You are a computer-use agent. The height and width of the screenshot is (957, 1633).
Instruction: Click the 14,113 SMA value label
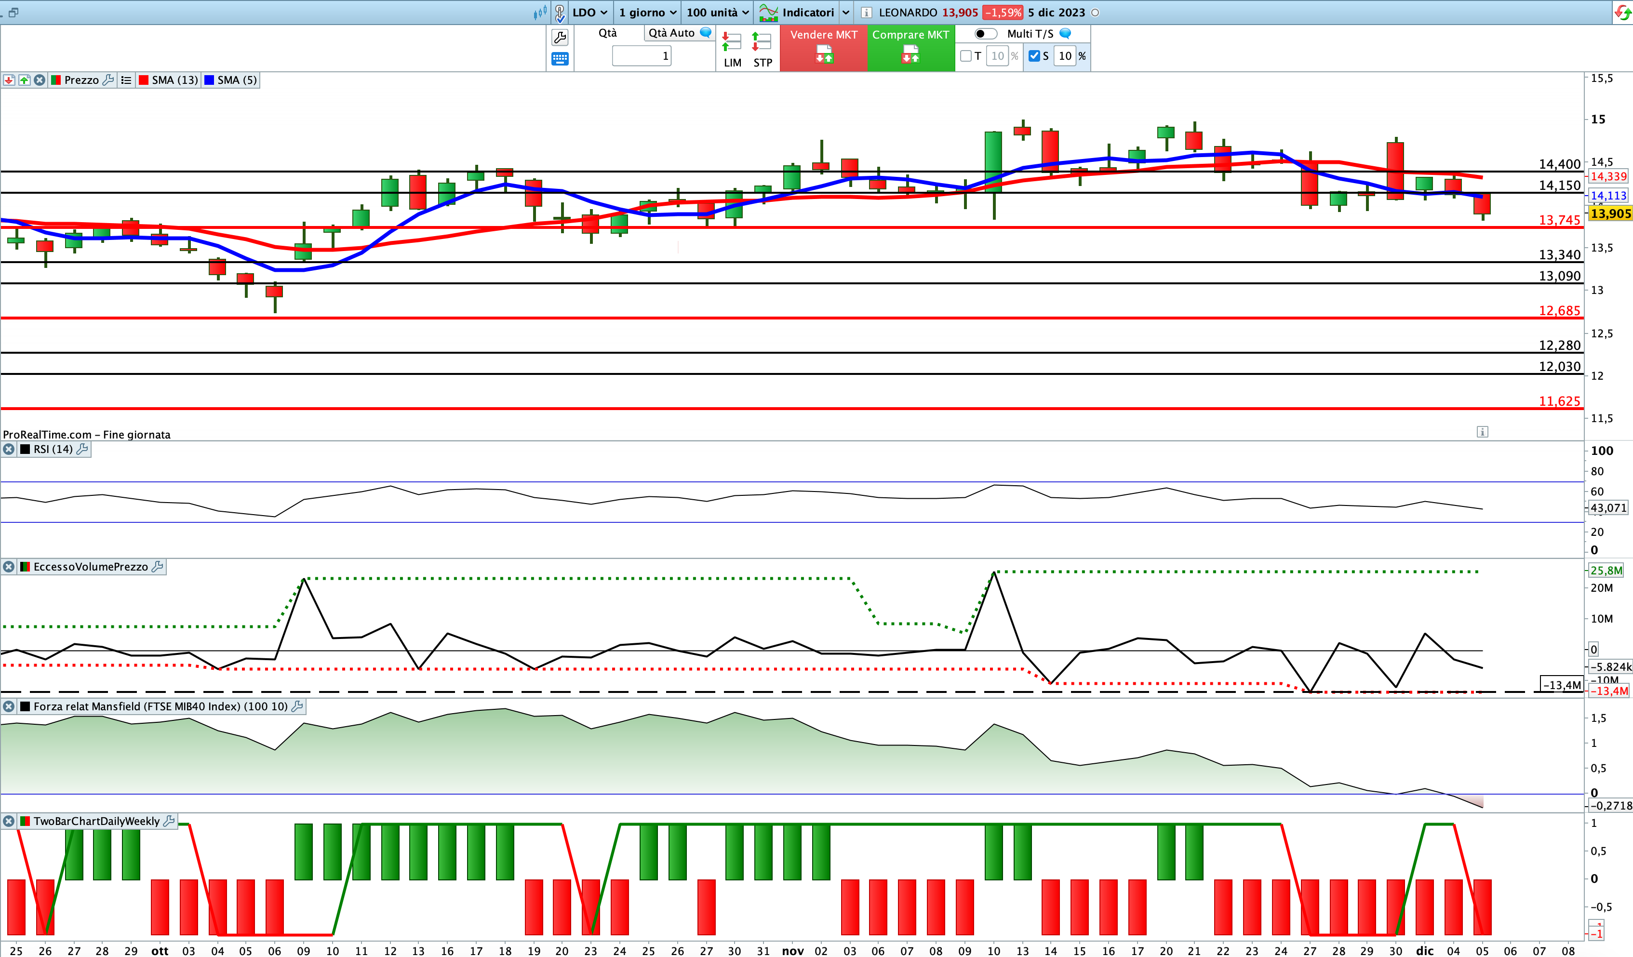pos(1608,195)
